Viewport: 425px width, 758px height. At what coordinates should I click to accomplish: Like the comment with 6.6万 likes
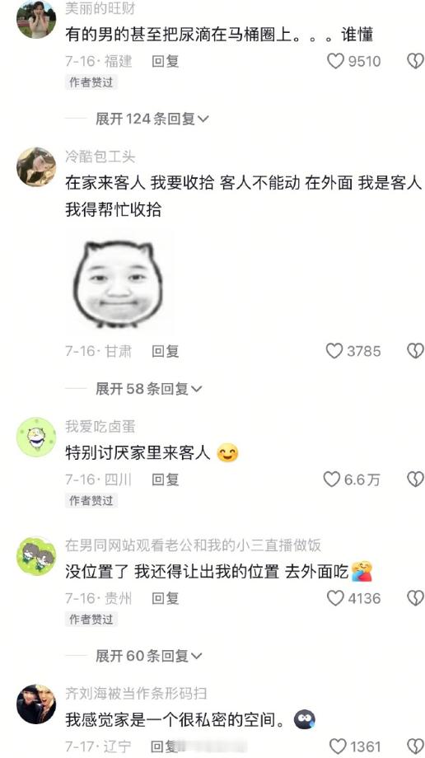point(332,479)
